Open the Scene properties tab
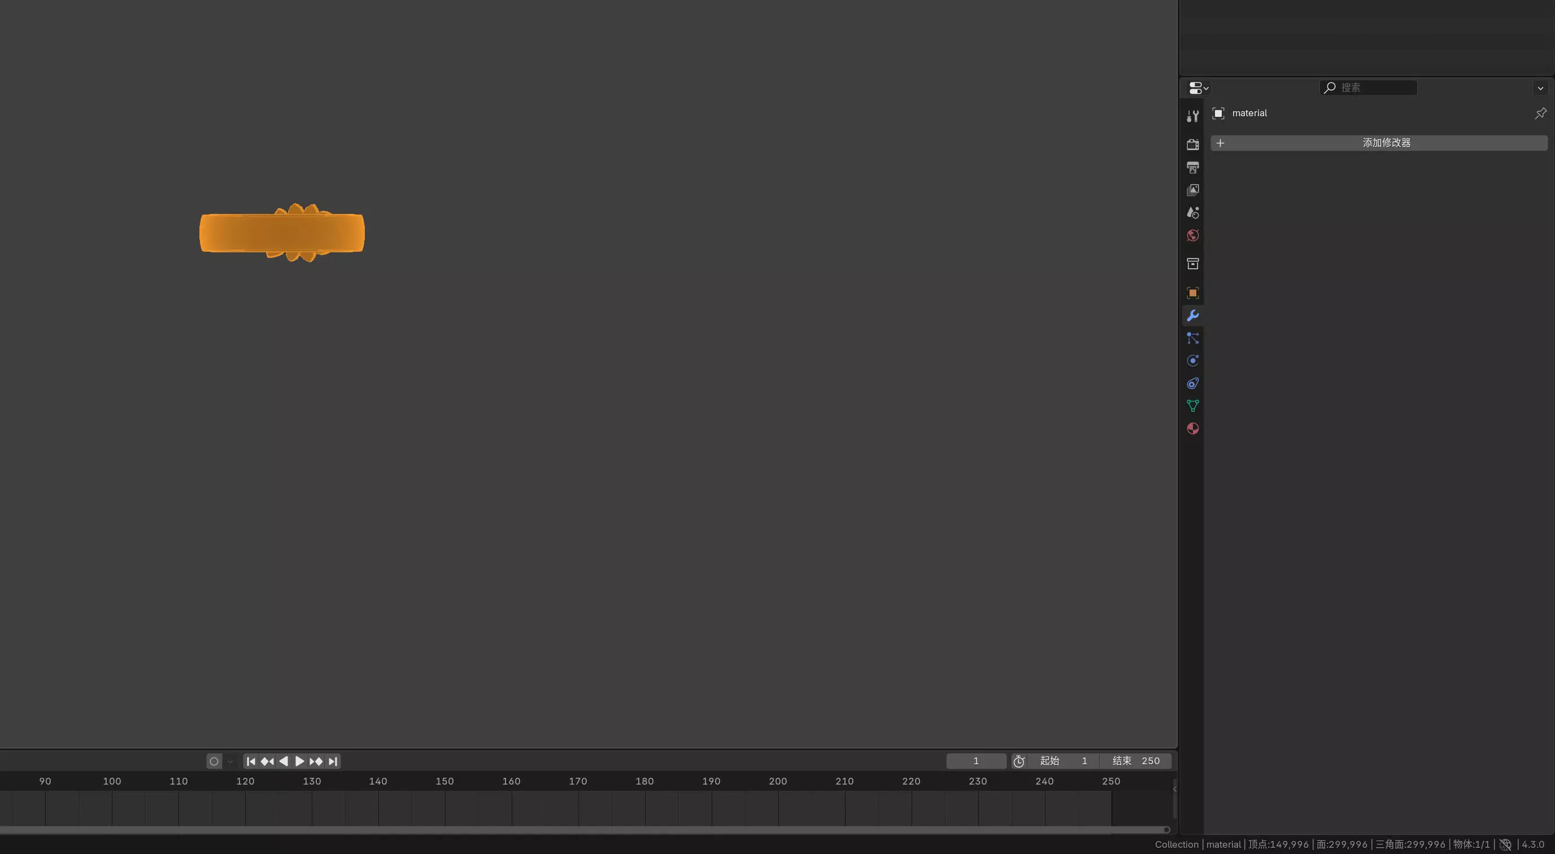 pos(1192,212)
